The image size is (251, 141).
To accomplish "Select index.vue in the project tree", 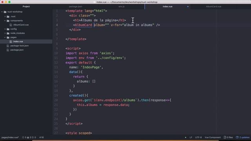I will [18, 42].
